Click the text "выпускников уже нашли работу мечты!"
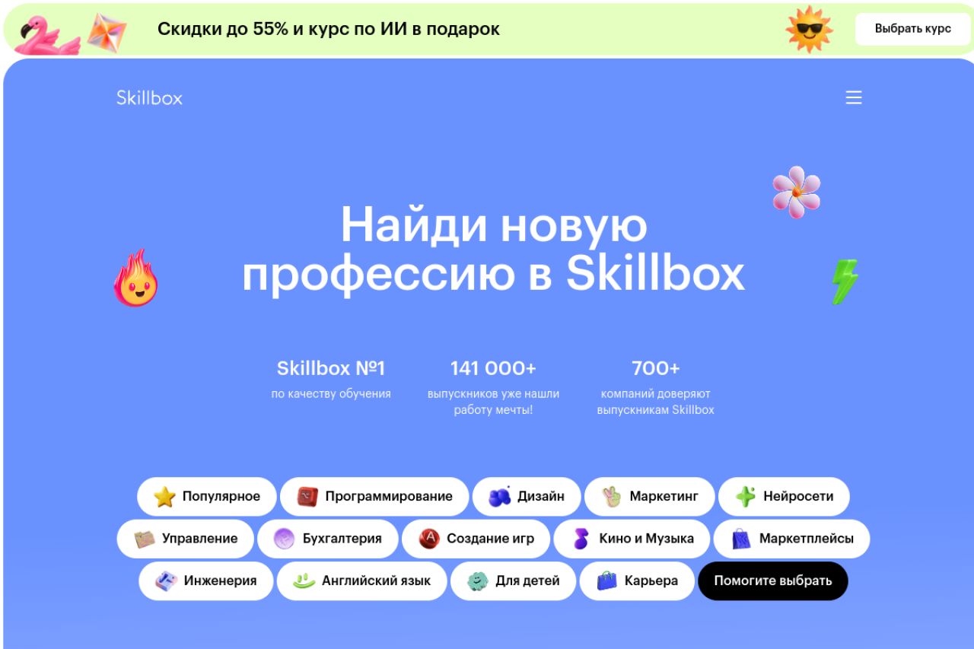 point(493,402)
